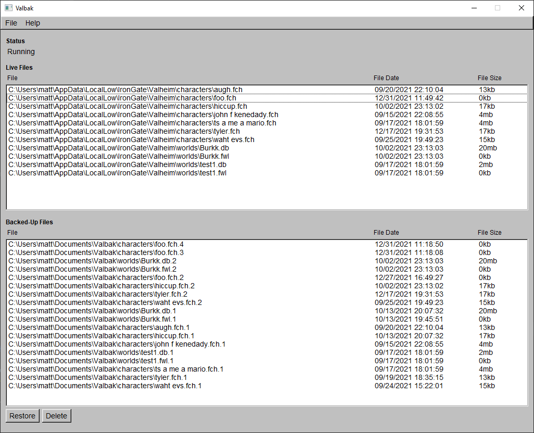Select backup Burkk.db.2
This screenshot has height=433, width=534.
(x=267, y=261)
